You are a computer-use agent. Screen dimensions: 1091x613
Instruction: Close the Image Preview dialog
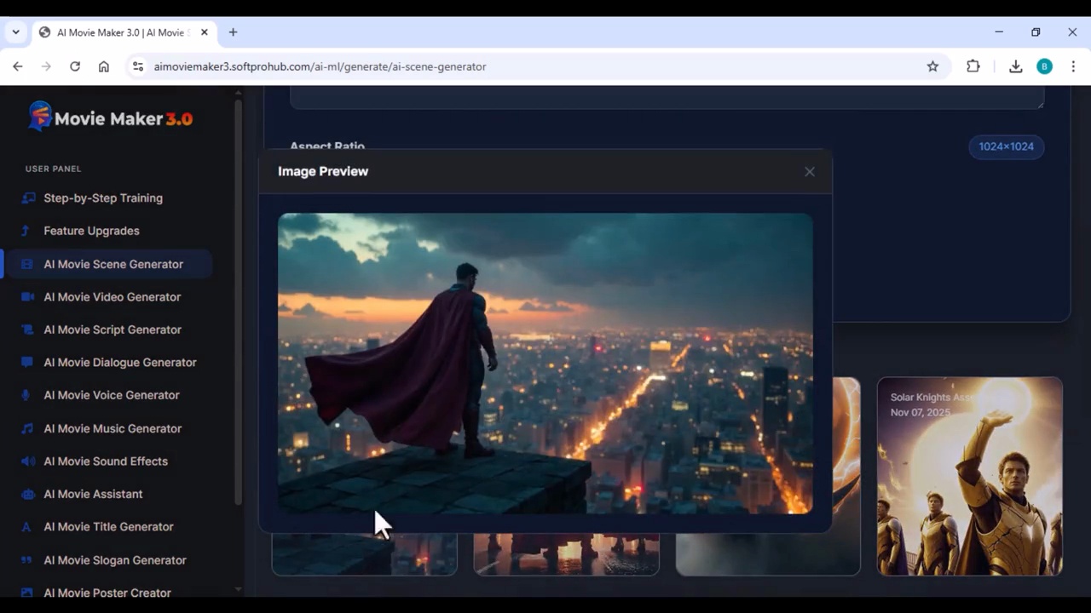pos(809,172)
